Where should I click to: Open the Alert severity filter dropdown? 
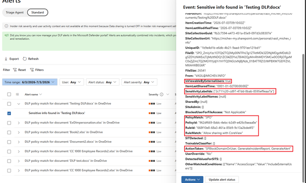tap(139, 82)
